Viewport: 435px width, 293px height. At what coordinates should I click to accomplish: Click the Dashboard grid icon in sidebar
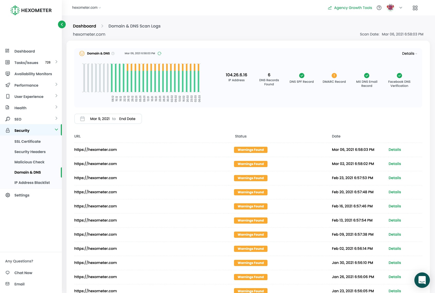[x=7, y=51]
